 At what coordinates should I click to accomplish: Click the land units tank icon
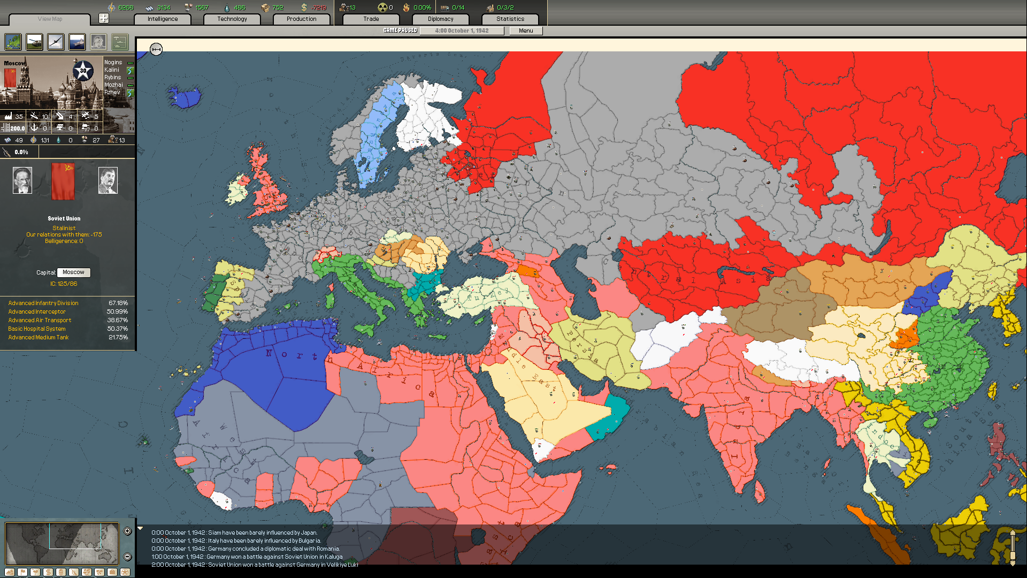34,42
